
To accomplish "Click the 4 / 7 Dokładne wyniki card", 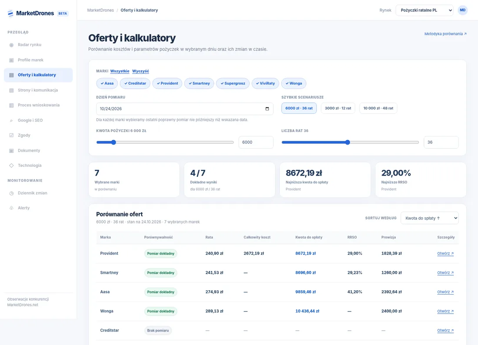I will (x=229, y=180).
